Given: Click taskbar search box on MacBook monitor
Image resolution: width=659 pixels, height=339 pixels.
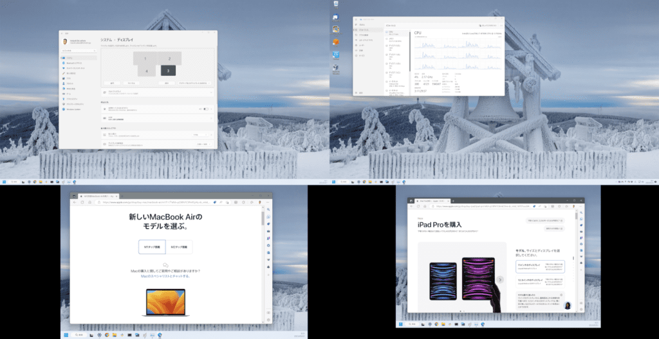Looking at the screenshot, I should [78, 335].
